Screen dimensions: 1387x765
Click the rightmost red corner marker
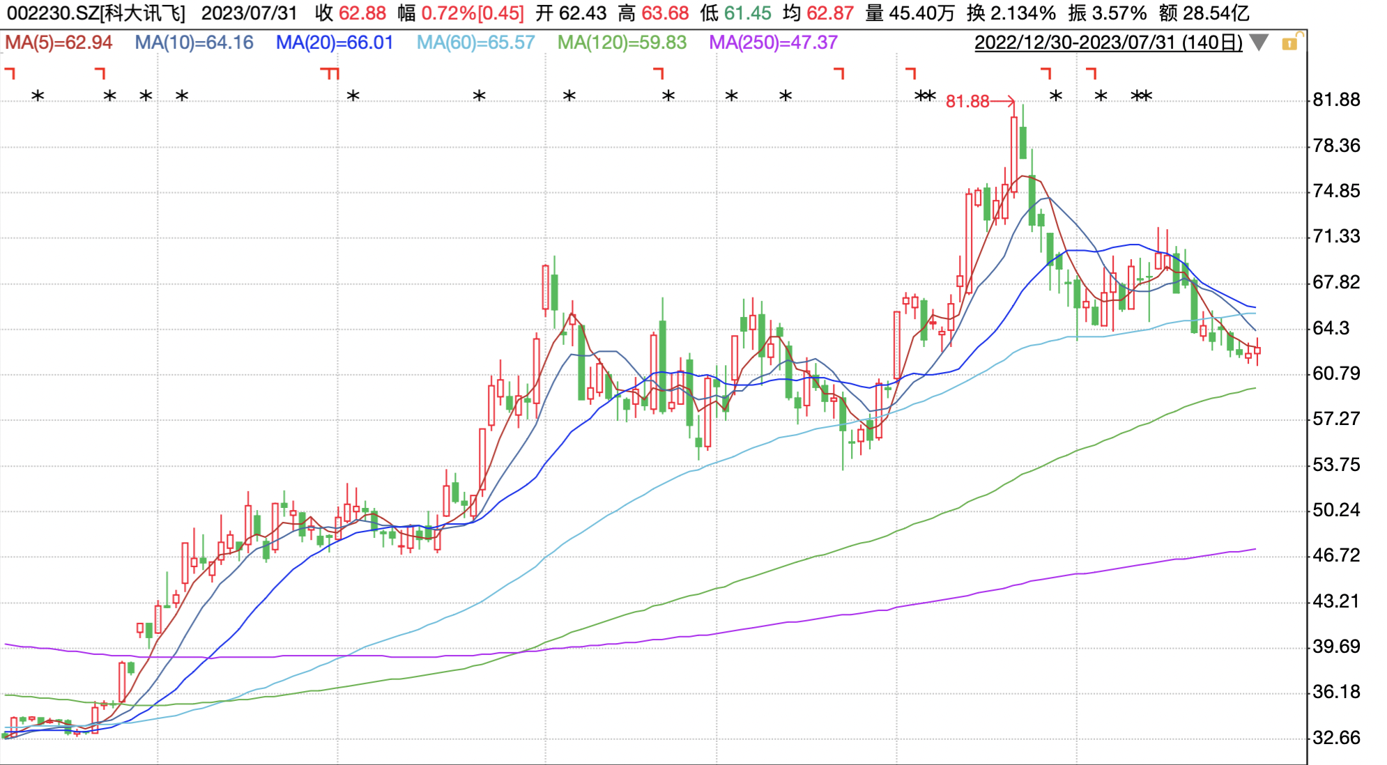pos(1091,72)
